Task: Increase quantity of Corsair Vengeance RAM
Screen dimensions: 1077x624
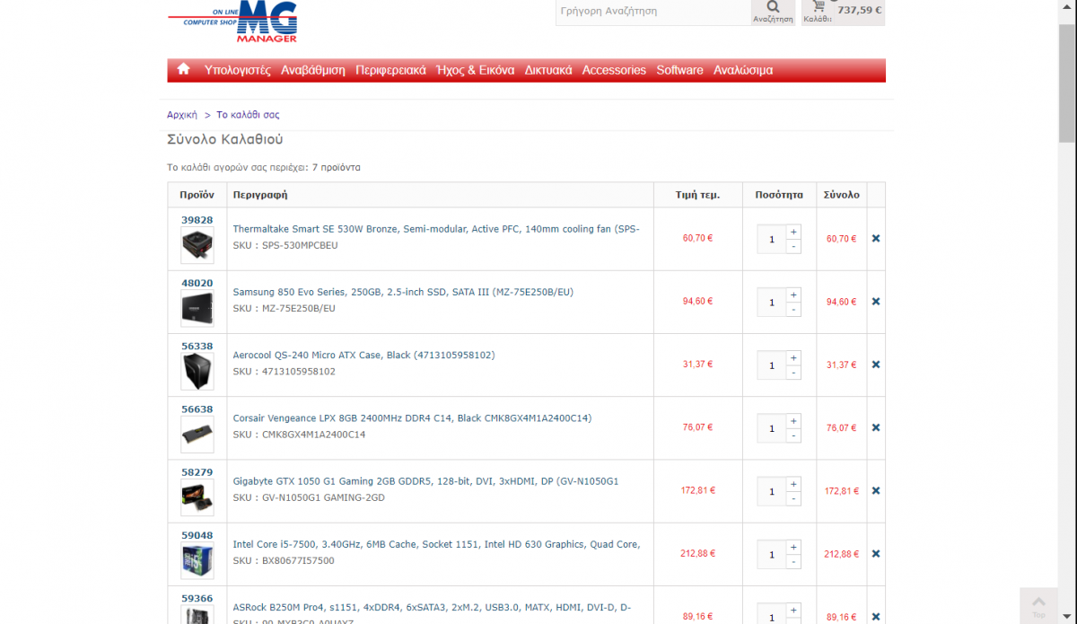Action: point(793,420)
